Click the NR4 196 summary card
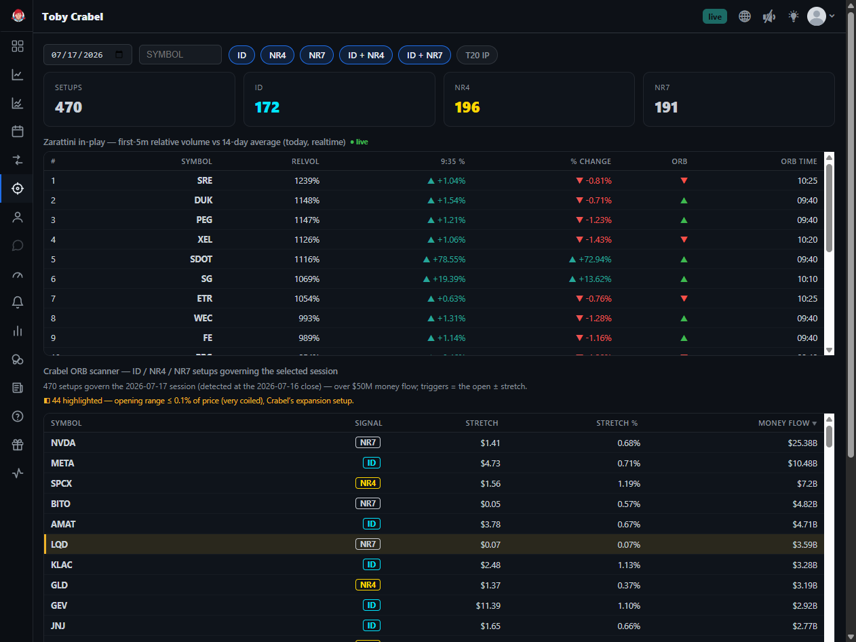 pyautogui.click(x=539, y=100)
